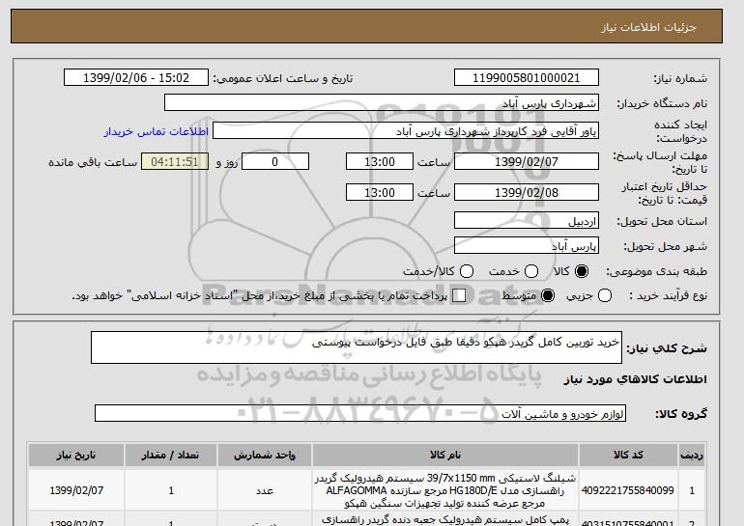Click the price validity date 1399/02/08 field
Image resolution: width=744 pixels, height=526 pixels.
point(527,192)
